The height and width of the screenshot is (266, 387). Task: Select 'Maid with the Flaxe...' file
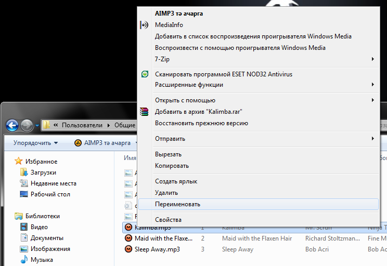click(163, 238)
